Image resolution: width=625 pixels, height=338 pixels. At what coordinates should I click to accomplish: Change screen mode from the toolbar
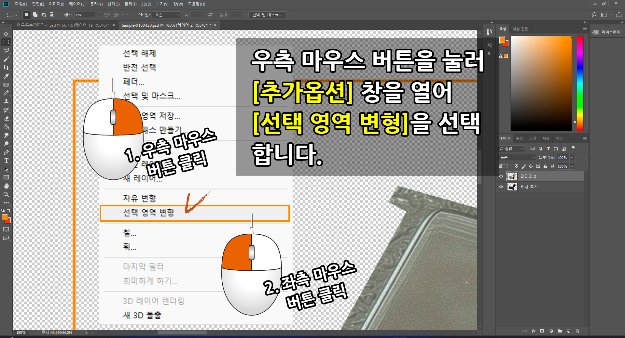pyautogui.click(x=6, y=238)
